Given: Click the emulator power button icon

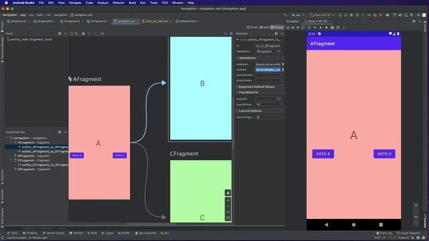Looking at the screenshot, I should 288,27.
